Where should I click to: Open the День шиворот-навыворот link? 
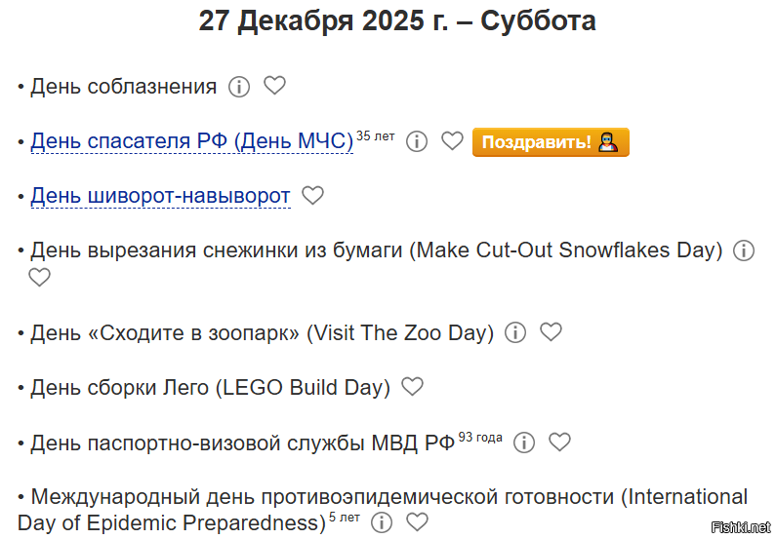(x=160, y=196)
